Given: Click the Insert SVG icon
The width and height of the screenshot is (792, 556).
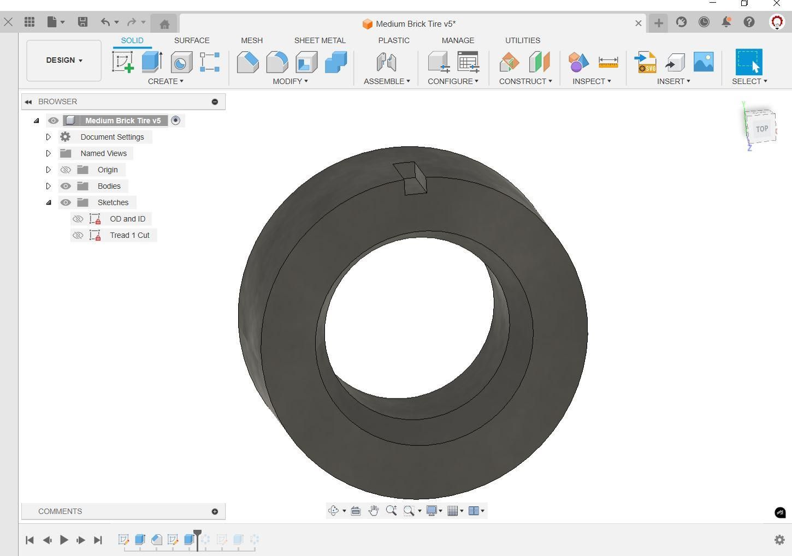Looking at the screenshot, I should pyautogui.click(x=646, y=62).
